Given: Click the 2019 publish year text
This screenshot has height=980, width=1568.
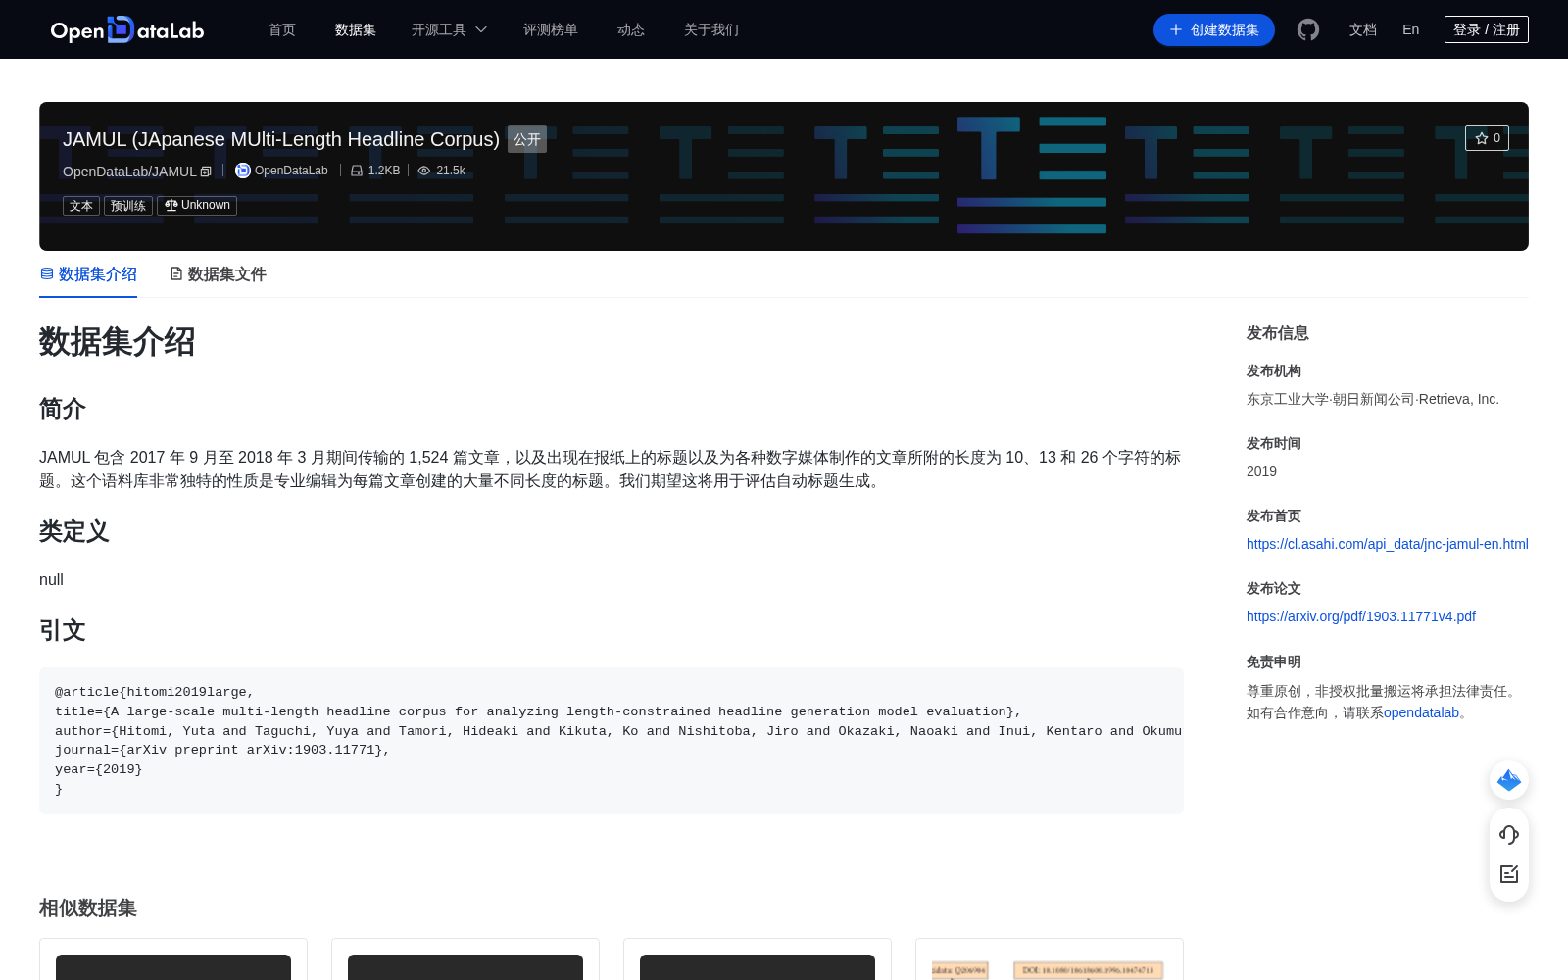Looking at the screenshot, I should (x=1261, y=471).
